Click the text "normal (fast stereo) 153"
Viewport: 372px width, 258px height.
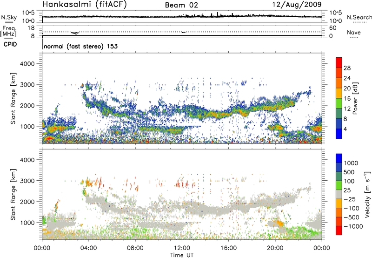point(80,46)
